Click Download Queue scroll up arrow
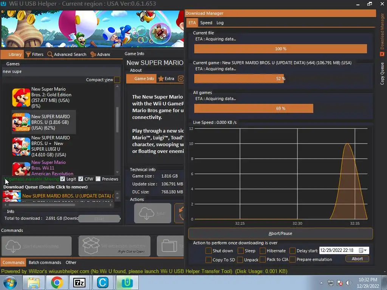The width and height of the screenshot is (387, 290). [x=117, y=193]
